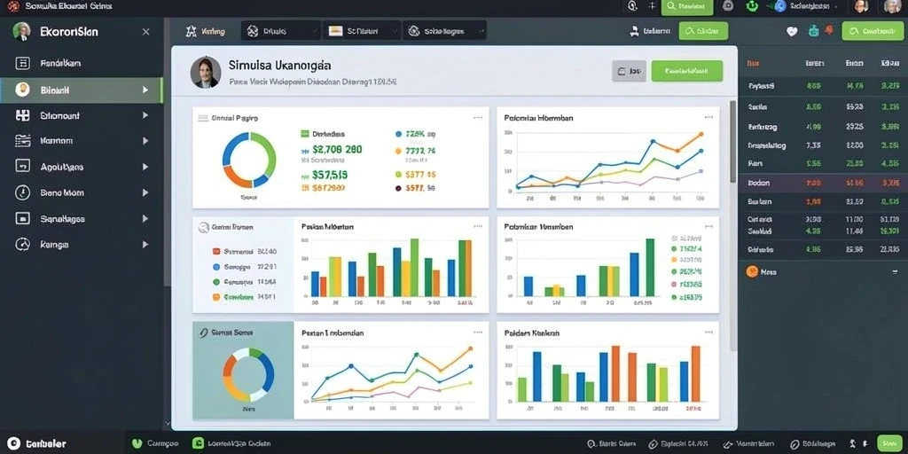Image resolution: width=908 pixels, height=454 pixels.
Task: Open the Saiaiaages dropdown tab
Action: click(444, 31)
